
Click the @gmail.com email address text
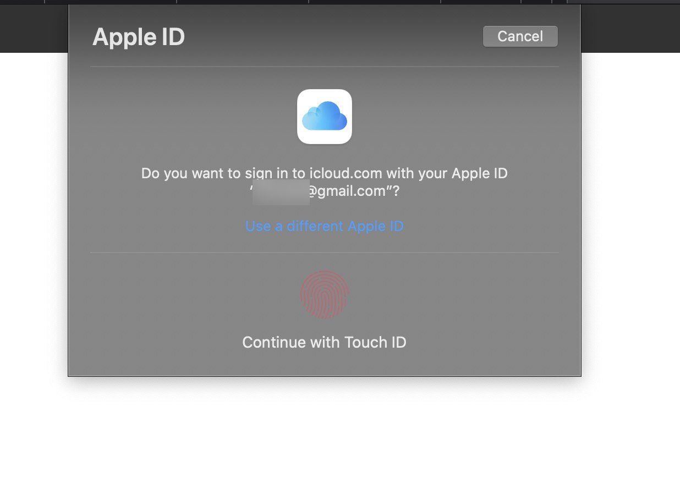[325, 191]
